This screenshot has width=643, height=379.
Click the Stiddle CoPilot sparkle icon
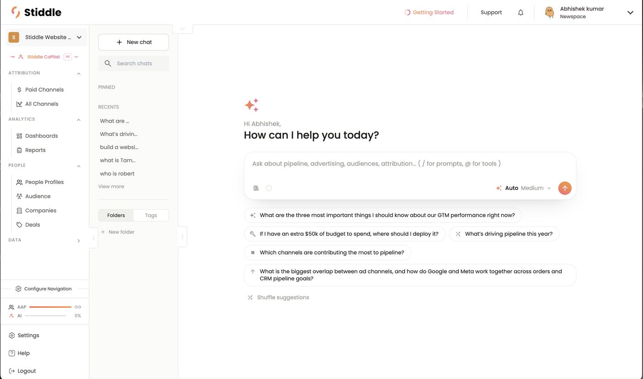[x=21, y=57]
